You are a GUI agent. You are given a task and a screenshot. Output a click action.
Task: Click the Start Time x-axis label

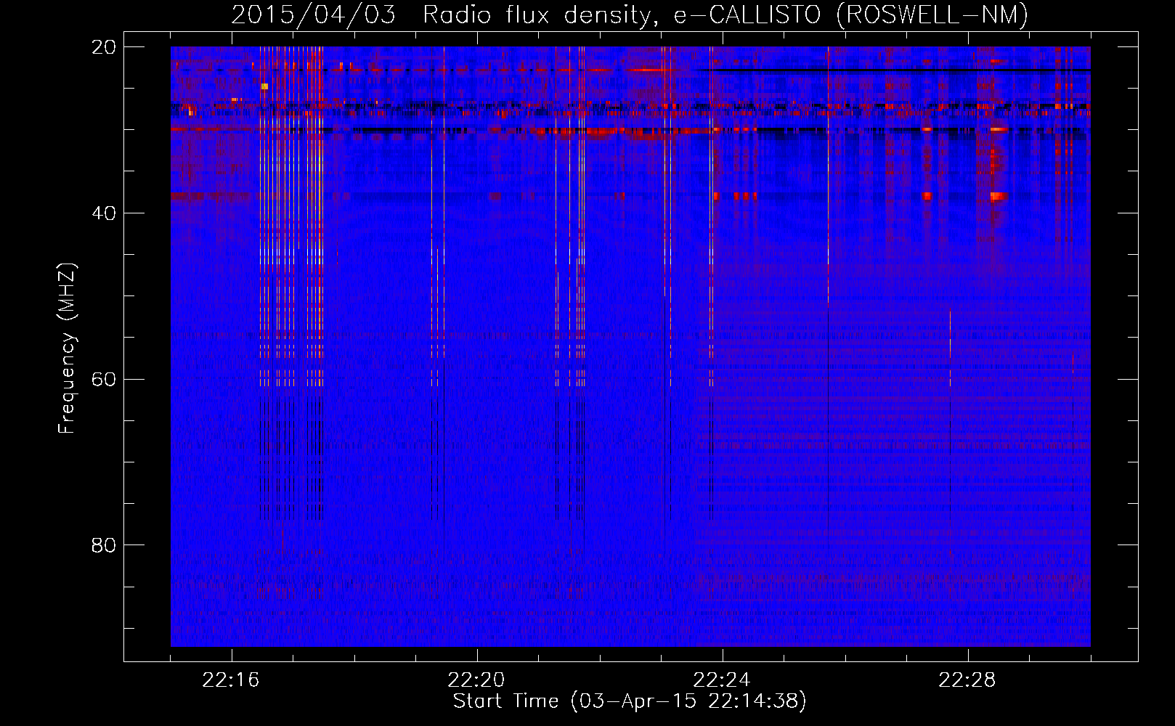[630, 701]
